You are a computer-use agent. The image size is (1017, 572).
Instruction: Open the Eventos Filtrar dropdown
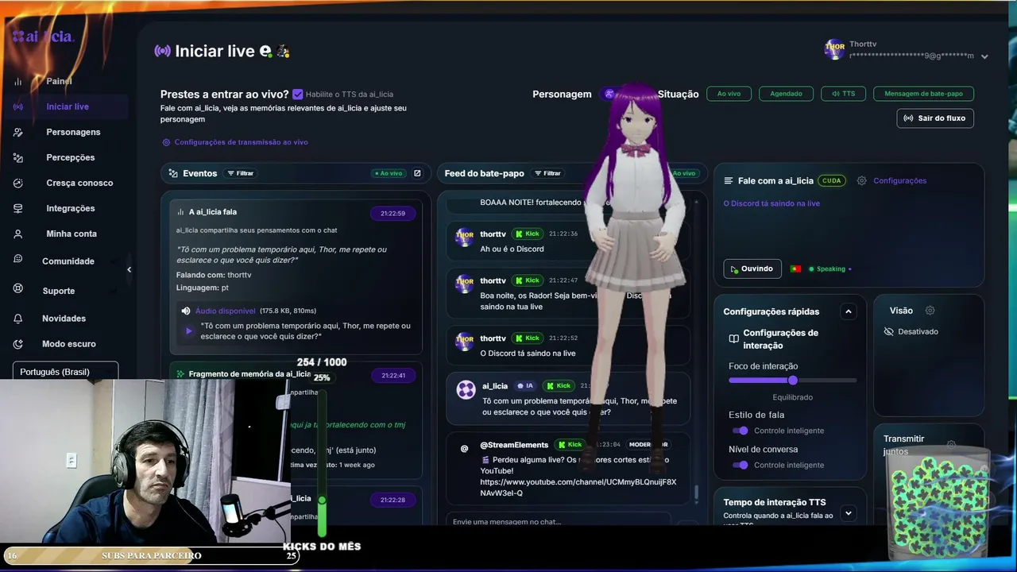[241, 173]
